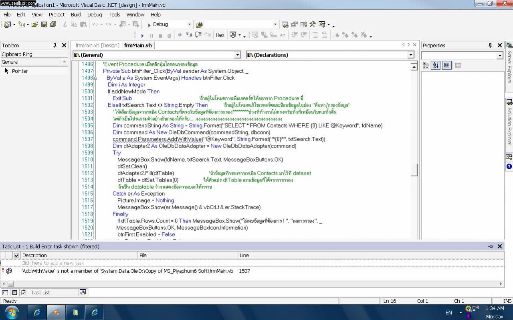
Task: Open the Help question mark icon
Action: [x=509, y=166]
